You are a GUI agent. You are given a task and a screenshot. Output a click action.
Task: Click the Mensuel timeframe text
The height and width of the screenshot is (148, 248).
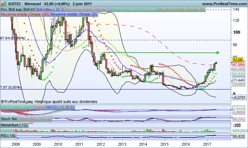tap(33, 4)
